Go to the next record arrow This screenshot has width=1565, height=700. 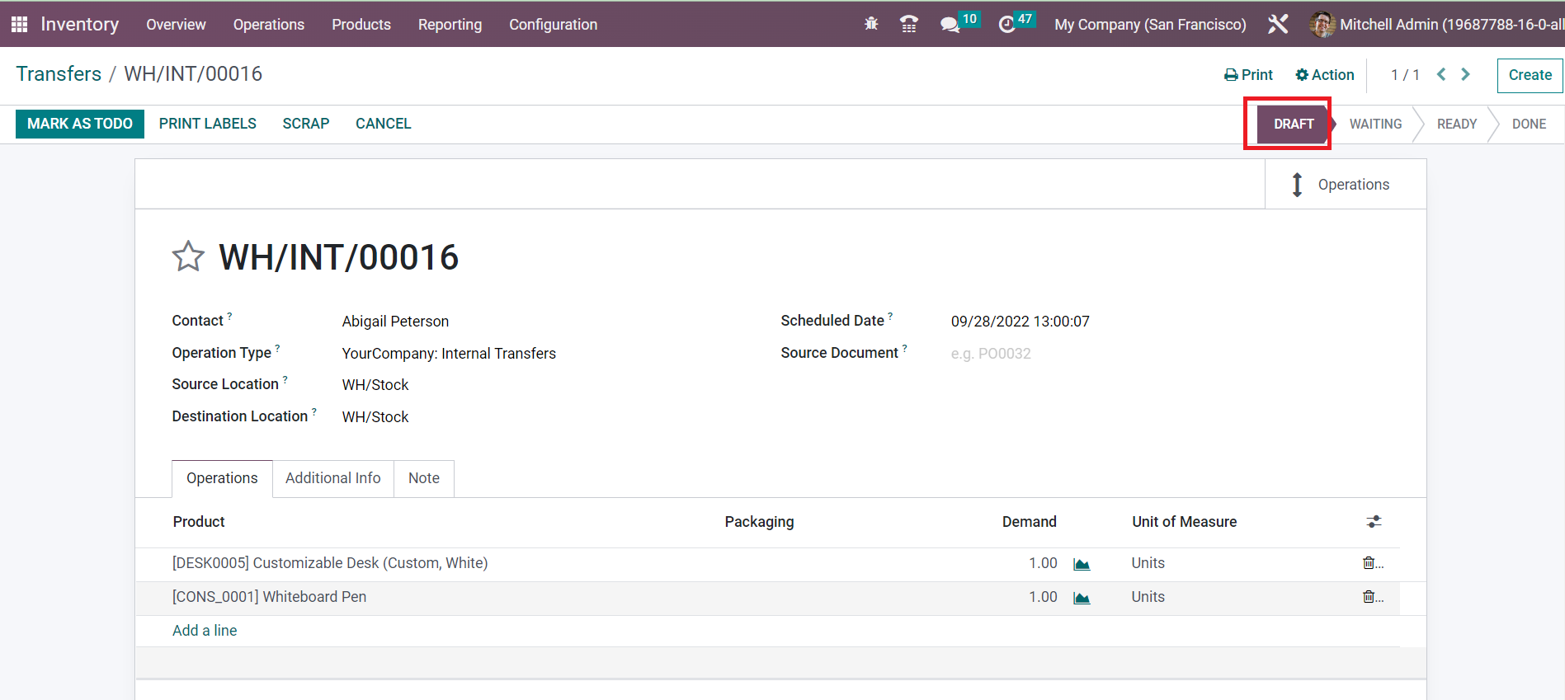1466,74
